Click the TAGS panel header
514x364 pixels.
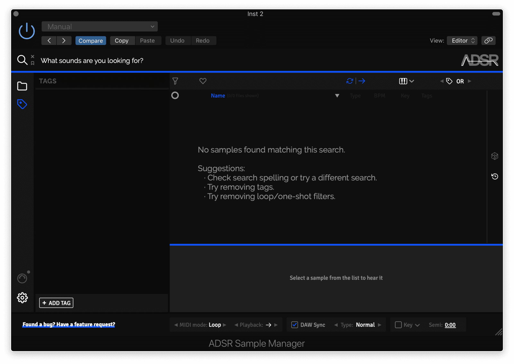[48, 81]
